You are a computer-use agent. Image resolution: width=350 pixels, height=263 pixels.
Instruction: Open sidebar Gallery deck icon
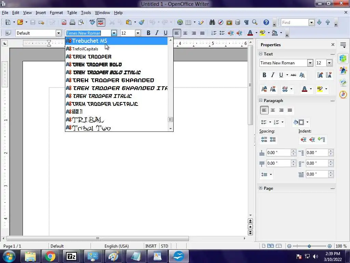point(343,82)
